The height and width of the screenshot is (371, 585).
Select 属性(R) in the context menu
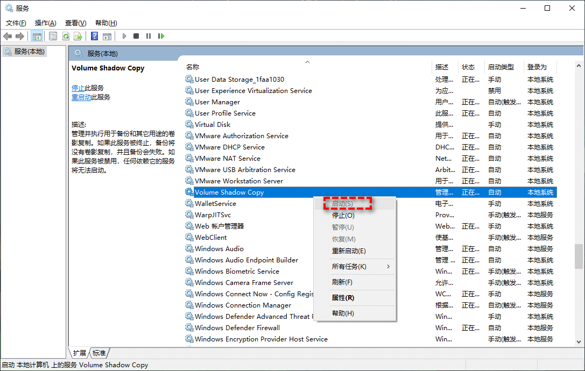click(x=343, y=298)
